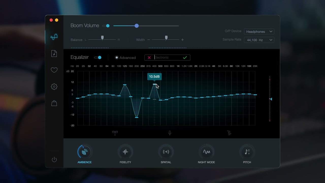Toggle the Boom Volume switch

[x=106, y=26]
